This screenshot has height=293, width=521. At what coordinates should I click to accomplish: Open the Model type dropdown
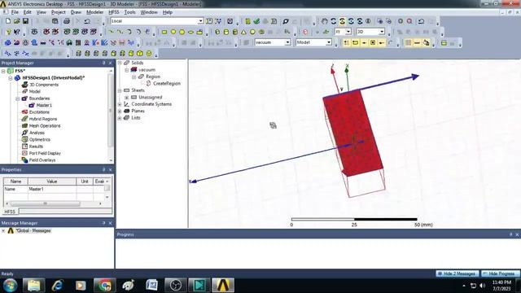(328, 42)
